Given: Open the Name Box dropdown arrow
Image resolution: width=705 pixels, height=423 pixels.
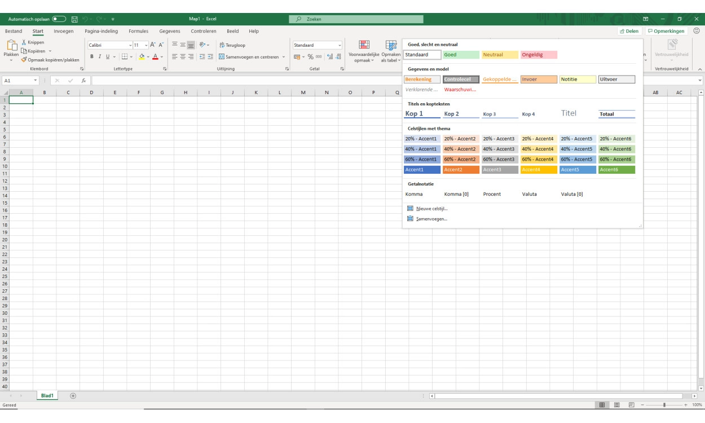Looking at the screenshot, I should [36, 81].
